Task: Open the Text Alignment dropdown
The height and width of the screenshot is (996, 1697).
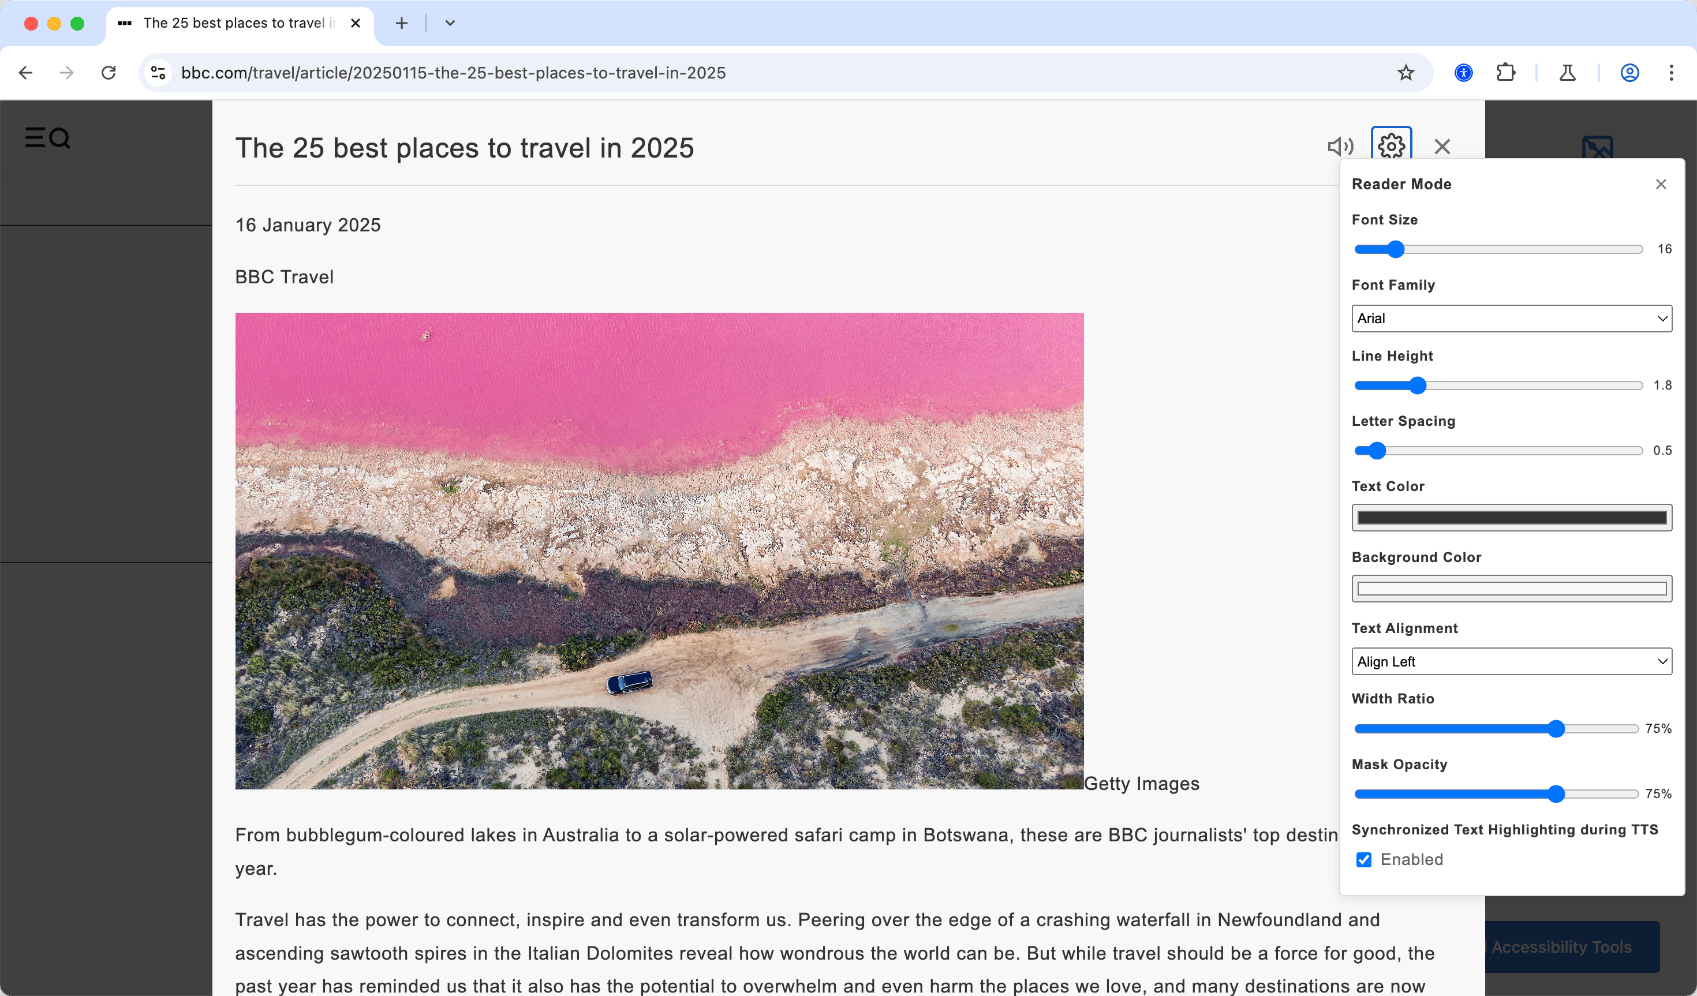Action: click(1511, 661)
